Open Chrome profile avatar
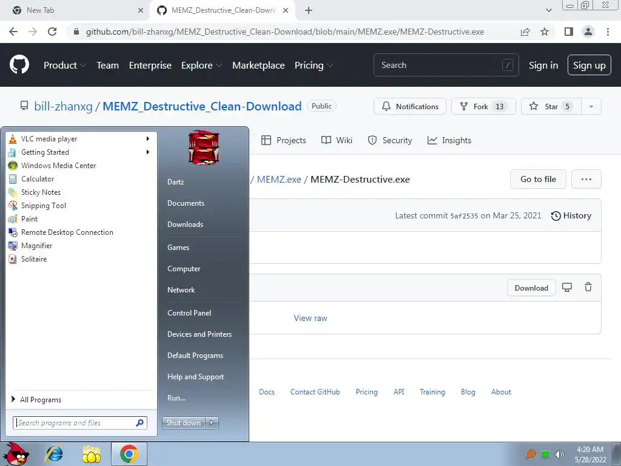621x466 pixels. pyautogui.click(x=588, y=32)
